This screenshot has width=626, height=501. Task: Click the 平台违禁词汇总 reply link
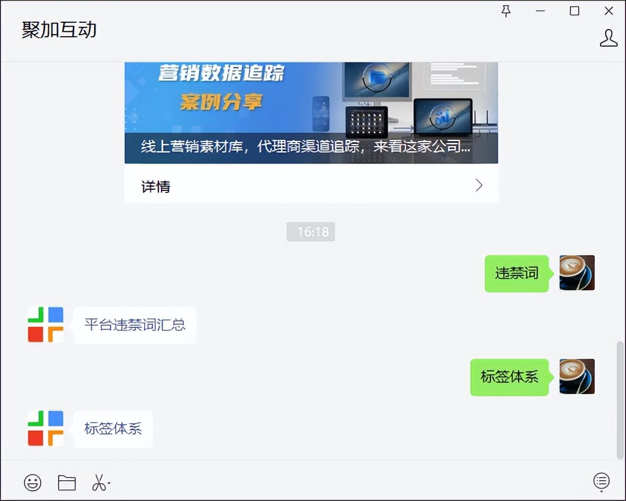pos(134,325)
